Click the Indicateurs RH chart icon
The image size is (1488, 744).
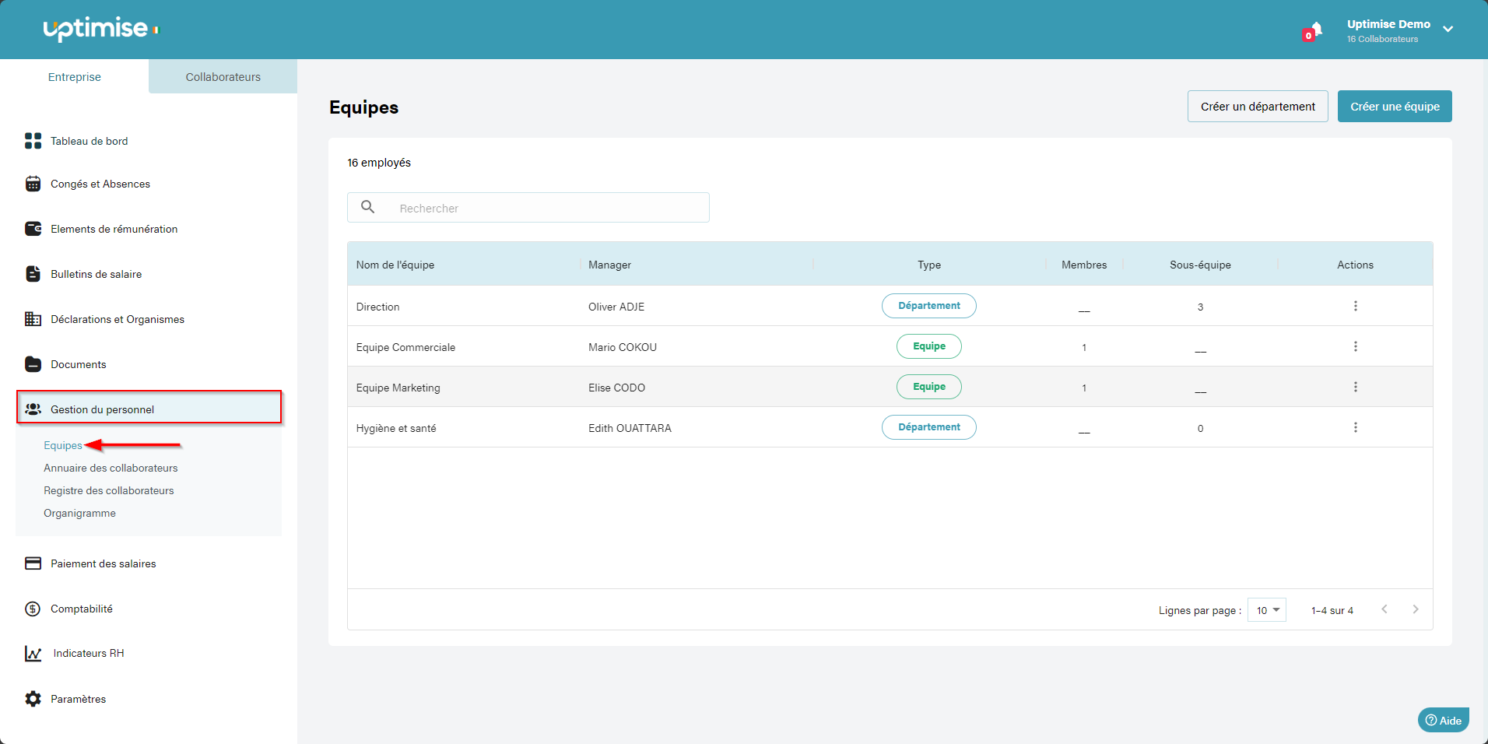point(33,654)
